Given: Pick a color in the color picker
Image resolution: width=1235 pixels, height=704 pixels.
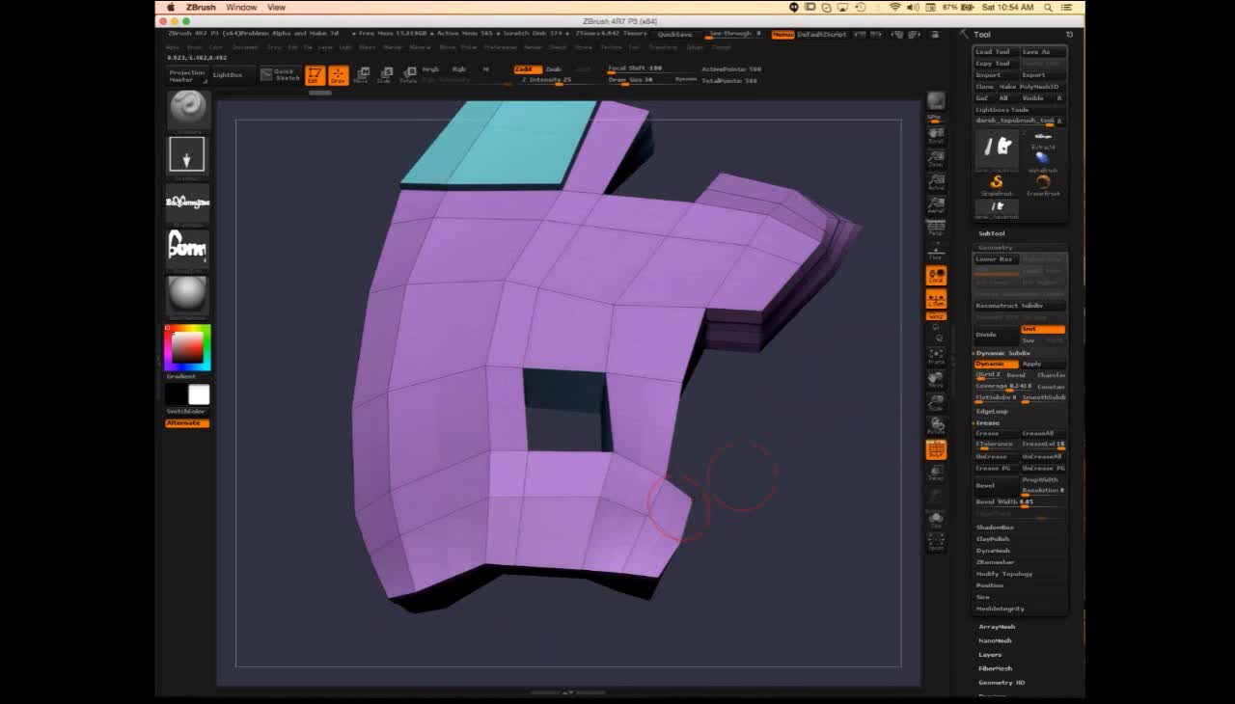Looking at the screenshot, I should (x=187, y=348).
